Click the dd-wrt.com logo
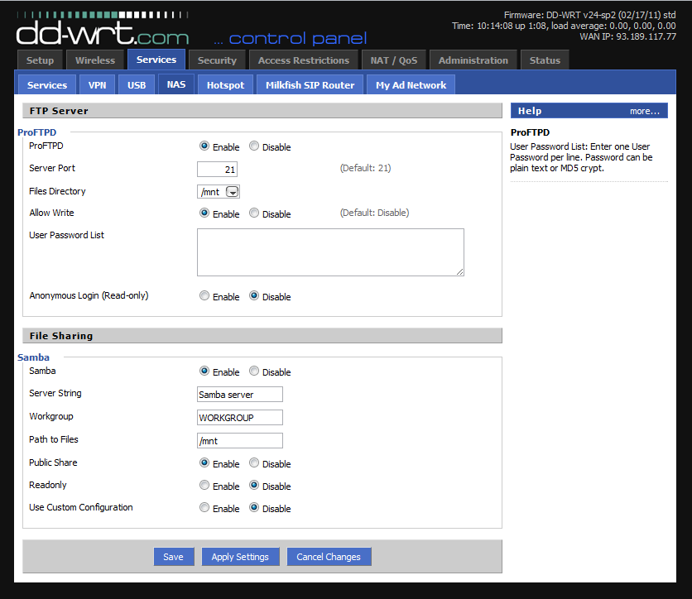692x599 pixels. pyautogui.click(x=102, y=32)
